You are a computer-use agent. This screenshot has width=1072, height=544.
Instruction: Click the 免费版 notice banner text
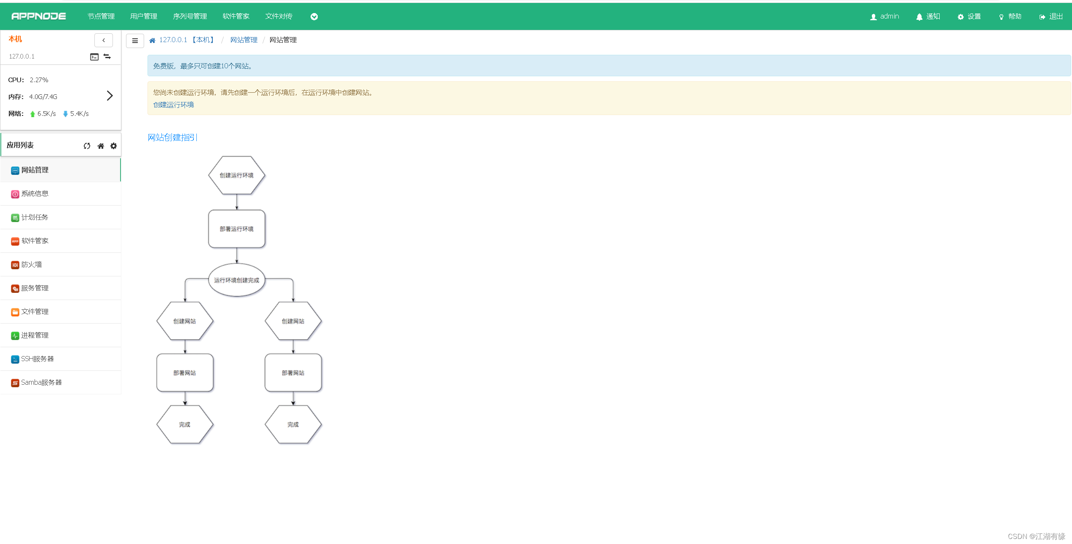[x=203, y=66]
